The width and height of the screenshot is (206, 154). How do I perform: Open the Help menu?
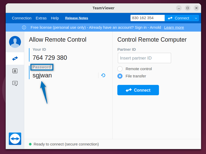coord(55,18)
